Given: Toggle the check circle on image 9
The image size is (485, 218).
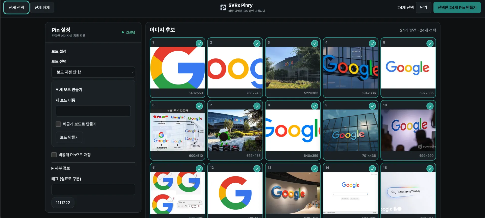Looking at the screenshot, I should click(x=372, y=106).
